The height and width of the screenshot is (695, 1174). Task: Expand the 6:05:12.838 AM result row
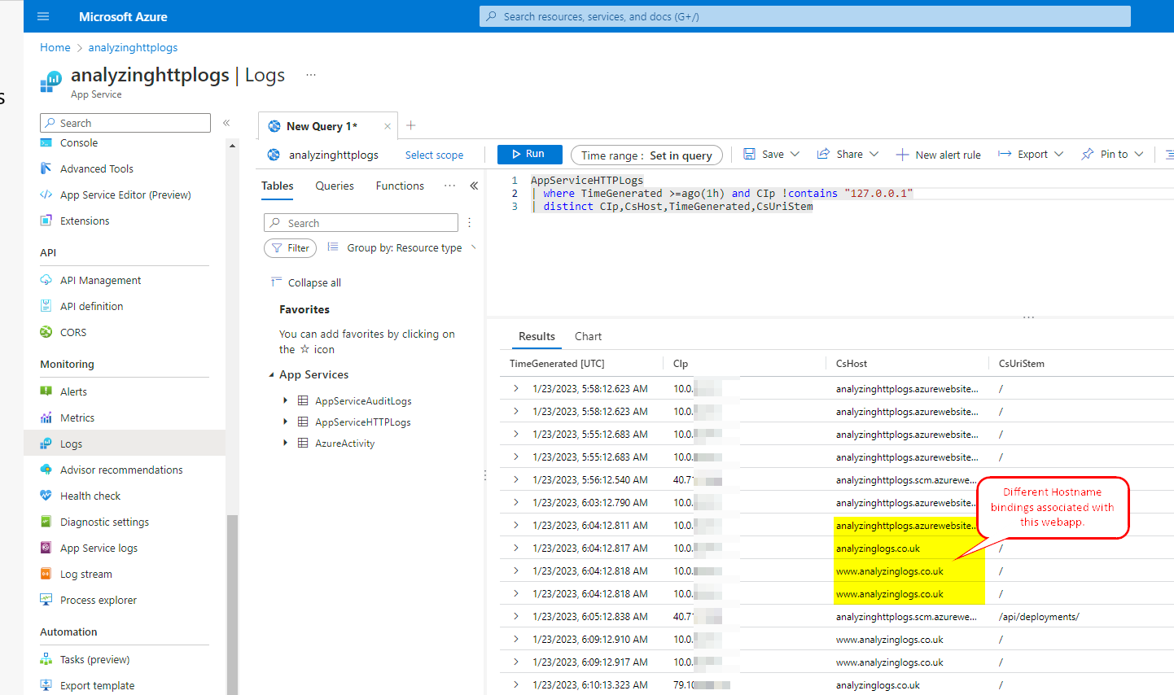(x=516, y=616)
